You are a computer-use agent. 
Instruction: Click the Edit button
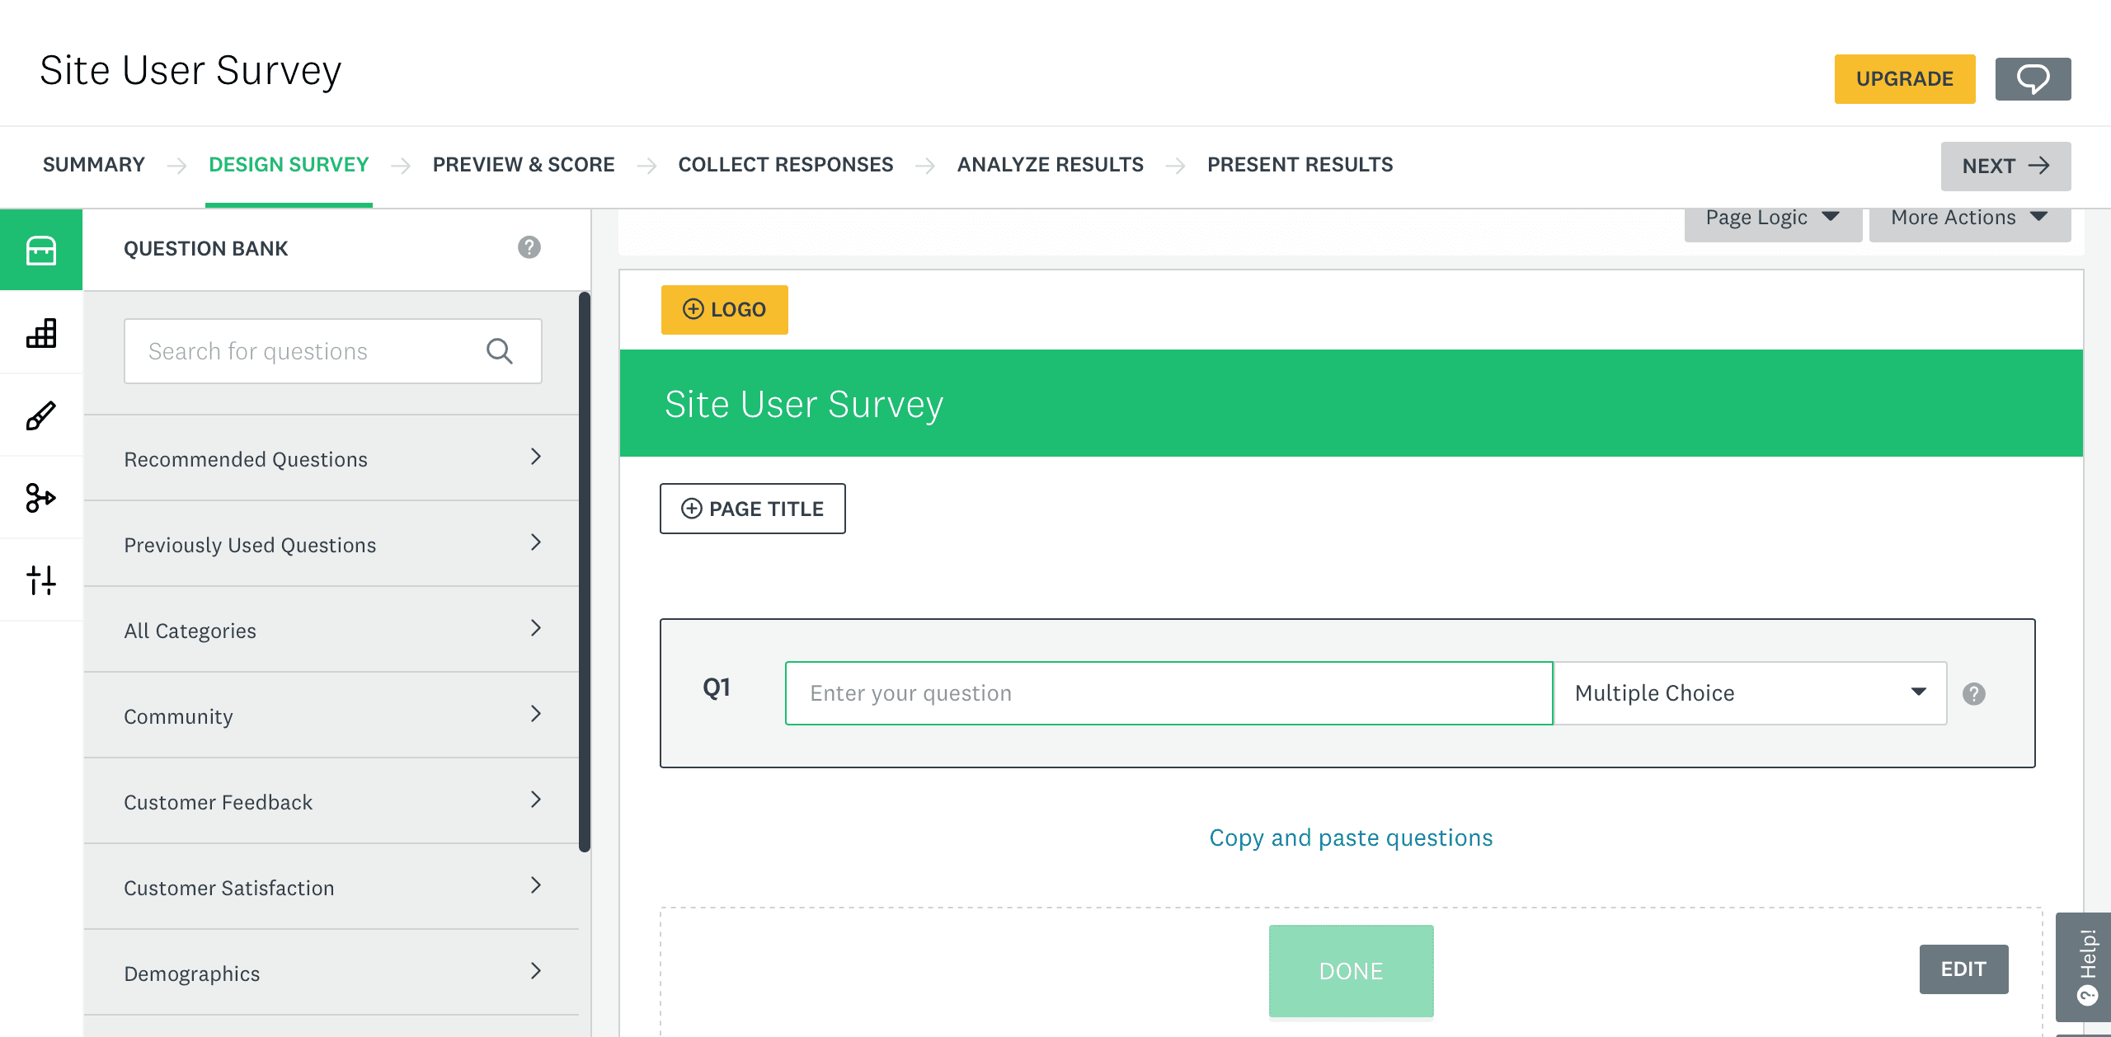[1963, 969]
